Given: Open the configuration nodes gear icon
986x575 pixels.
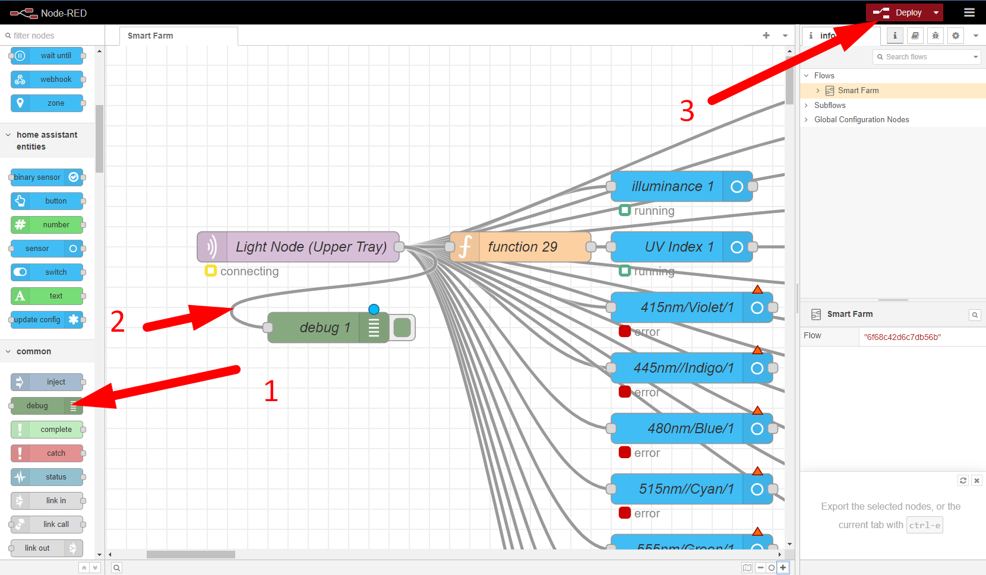Looking at the screenshot, I should pyautogui.click(x=955, y=36).
